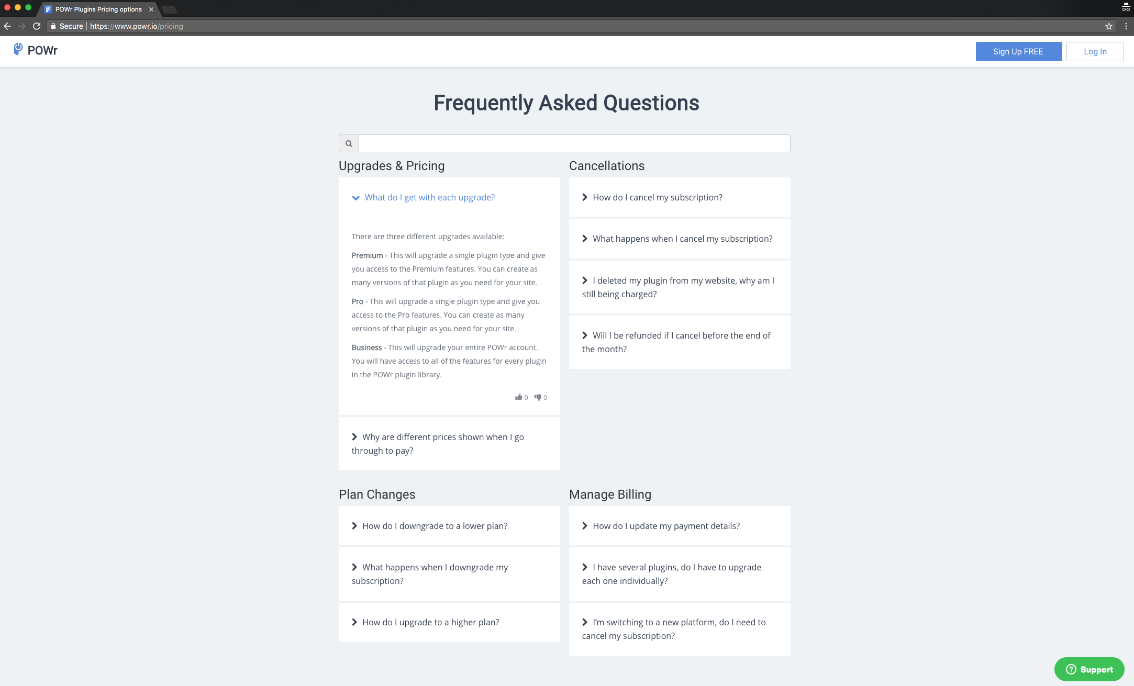Screen dimensions: 1134x686
Task: Click the Log In button
Action: click(1095, 51)
